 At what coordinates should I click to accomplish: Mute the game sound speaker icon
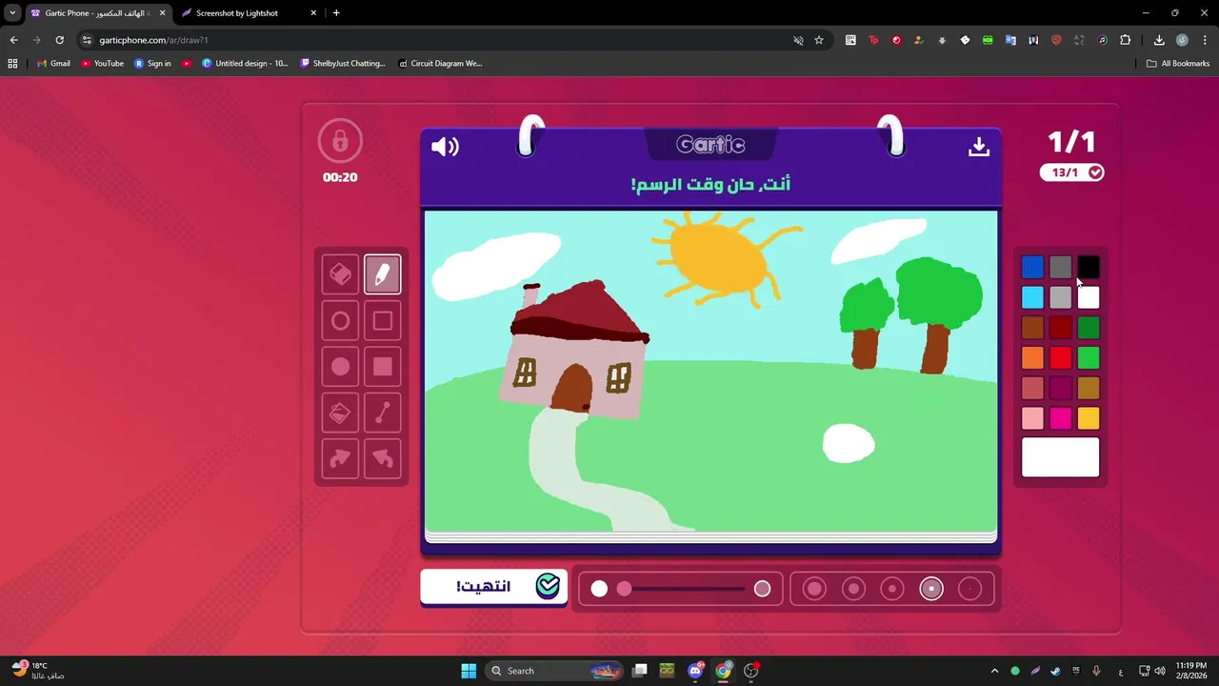click(x=445, y=147)
